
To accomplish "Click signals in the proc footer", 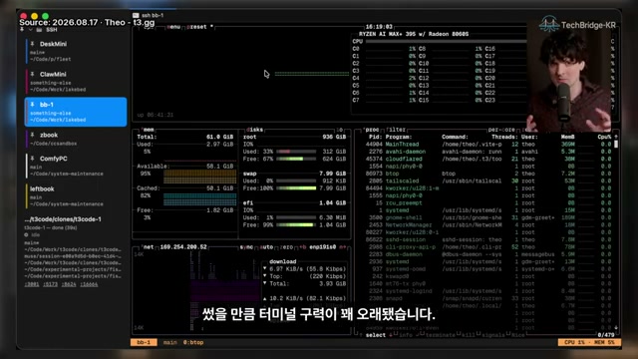I will click(493, 335).
